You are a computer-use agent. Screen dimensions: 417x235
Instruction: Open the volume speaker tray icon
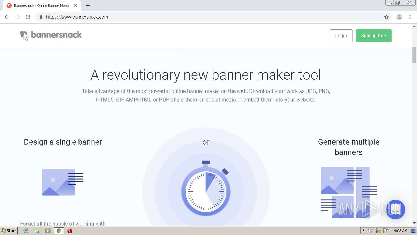pyautogui.click(x=370, y=231)
